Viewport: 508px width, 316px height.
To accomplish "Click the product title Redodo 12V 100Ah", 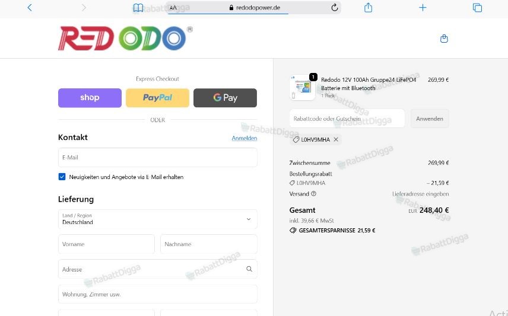I will click(x=369, y=84).
